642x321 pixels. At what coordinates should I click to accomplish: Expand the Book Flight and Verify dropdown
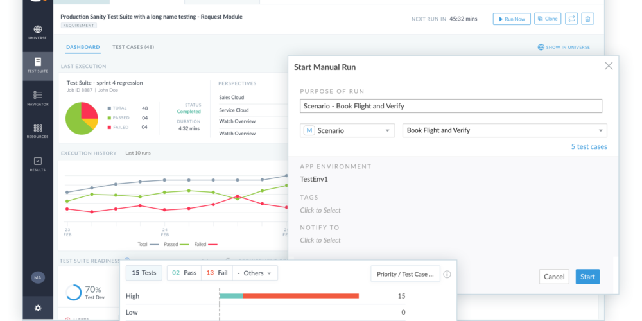(x=504, y=130)
